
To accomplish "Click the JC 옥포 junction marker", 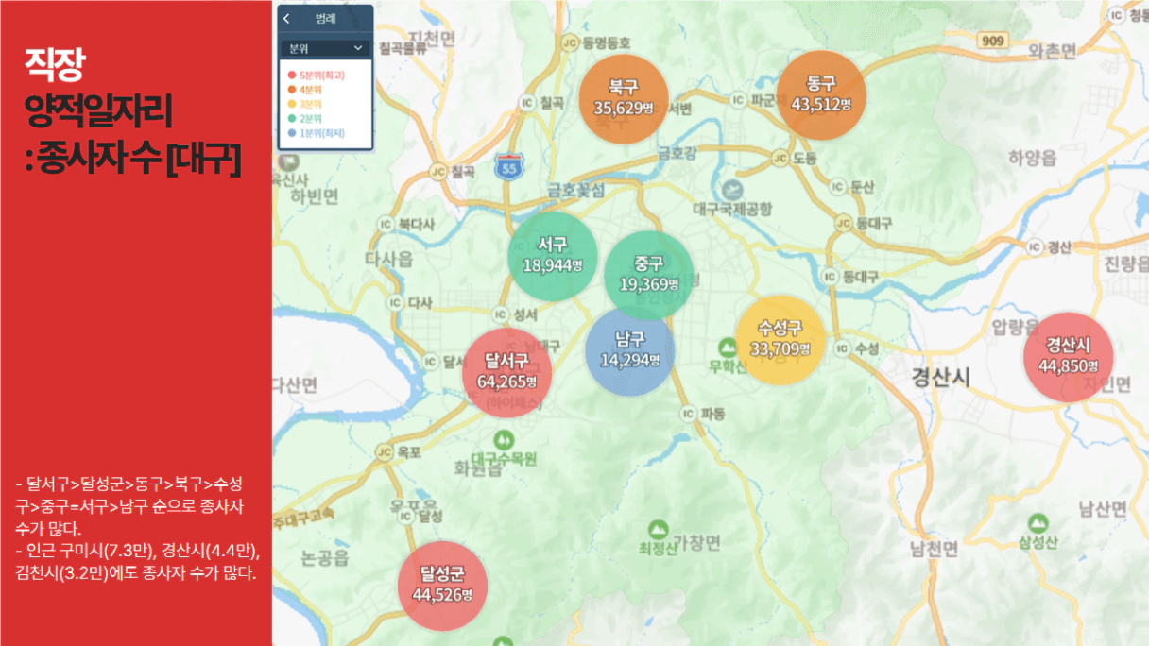I will click(x=385, y=452).
